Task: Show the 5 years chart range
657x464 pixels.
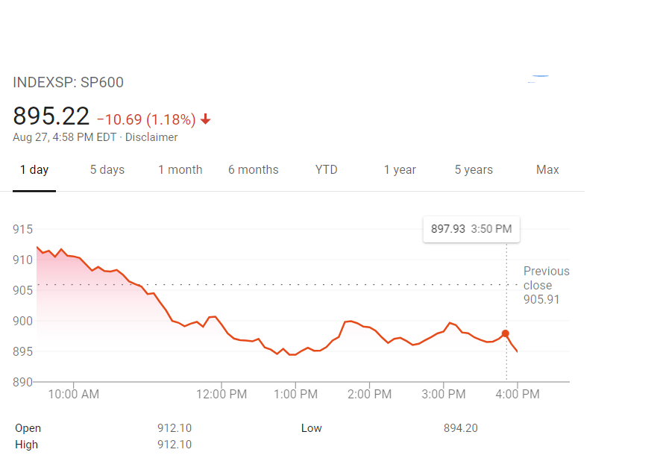Action: (x=474, y=170)
